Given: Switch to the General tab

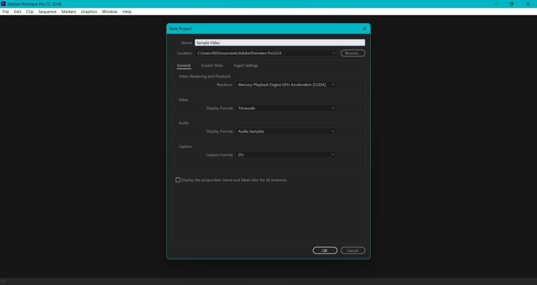Looking at the screenshot, I should pyautogui.click(x=184, y=65).
